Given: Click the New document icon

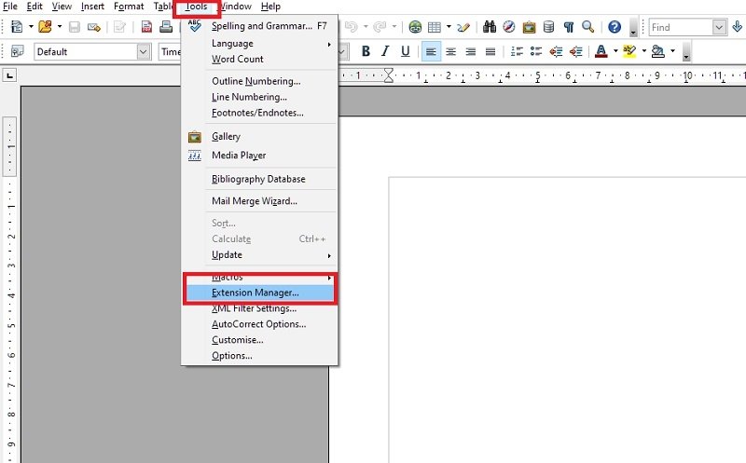Looking at the screenshot, I should [17, 27].
